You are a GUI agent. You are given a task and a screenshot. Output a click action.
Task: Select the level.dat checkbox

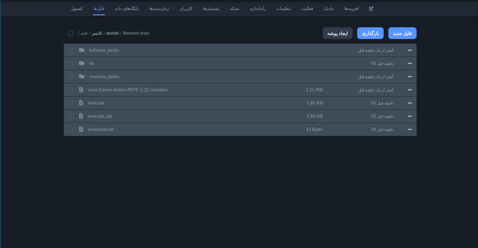[71, 103]
